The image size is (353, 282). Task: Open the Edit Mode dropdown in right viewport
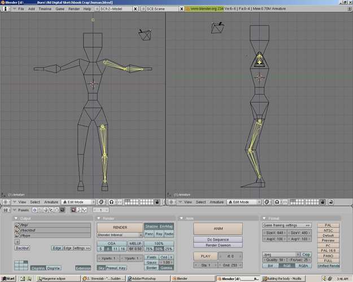[244, 202]
